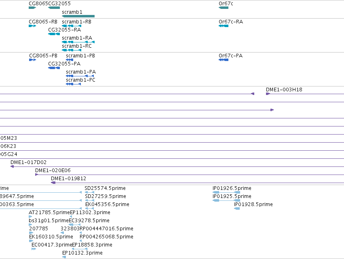Select the CG8065 gene glyph
Image resolution: width=344 pixels, height=259 pixels.
pyautogui.click(x=32, y=8)
